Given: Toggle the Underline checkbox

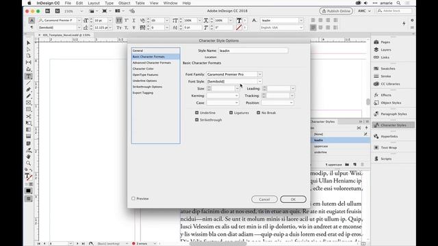Looking at the screenshot, I should (196, 113).
